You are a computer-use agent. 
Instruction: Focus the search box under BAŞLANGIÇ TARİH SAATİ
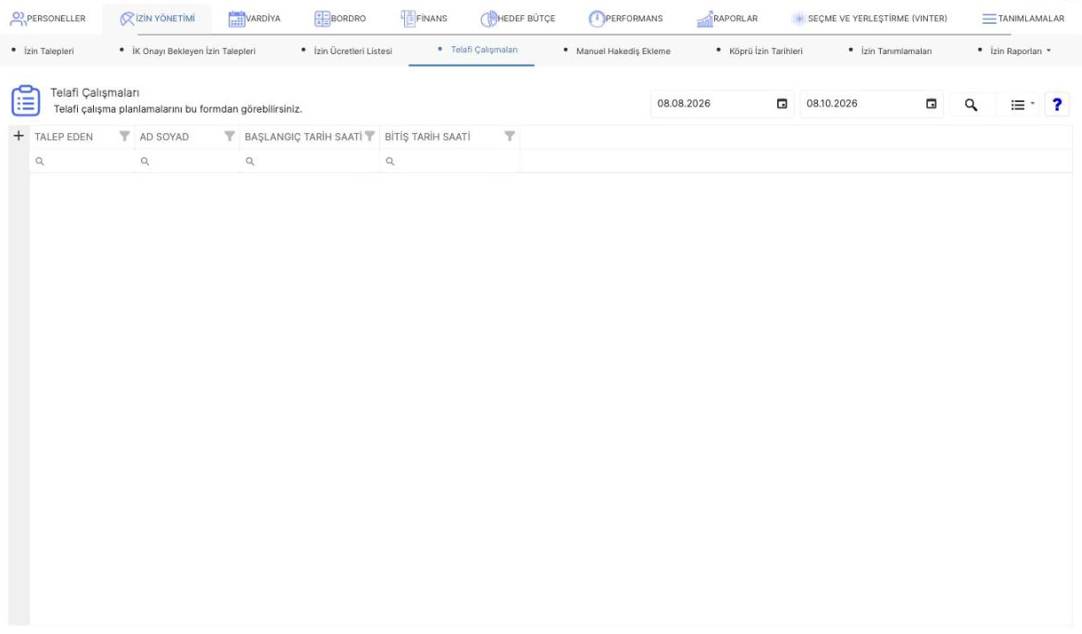tap(309, 161)
